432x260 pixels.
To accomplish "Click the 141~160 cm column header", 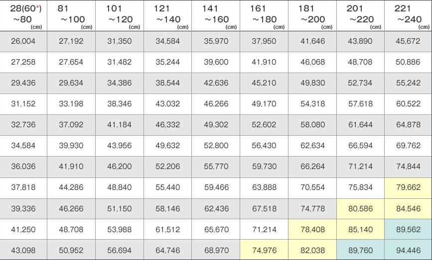I will click(215, 16).
